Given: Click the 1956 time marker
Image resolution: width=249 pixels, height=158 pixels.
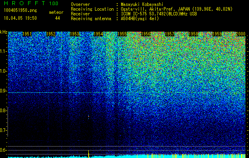Looking at the screenshot, I should point(146,34).
